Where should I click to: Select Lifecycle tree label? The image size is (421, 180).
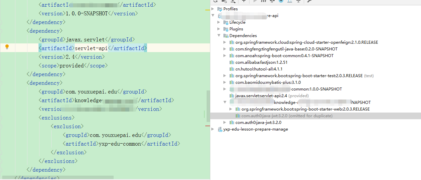[237, 22]
